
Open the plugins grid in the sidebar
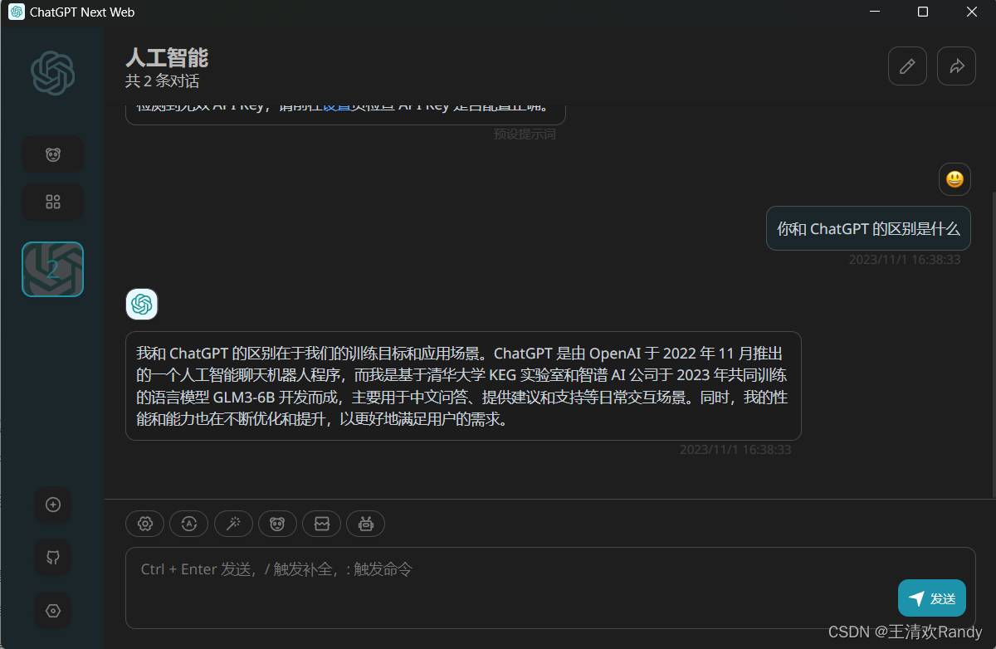[x=53, y=202]
